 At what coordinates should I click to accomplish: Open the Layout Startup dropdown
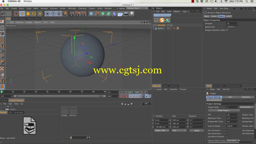pos(137,8)
